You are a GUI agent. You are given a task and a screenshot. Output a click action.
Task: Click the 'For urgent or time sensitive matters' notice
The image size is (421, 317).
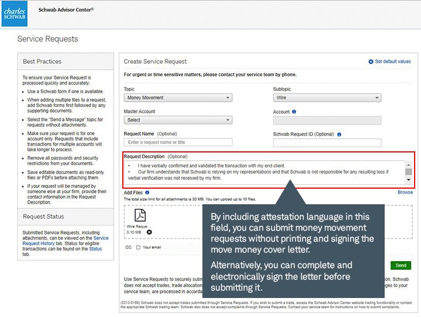[210, 75]
